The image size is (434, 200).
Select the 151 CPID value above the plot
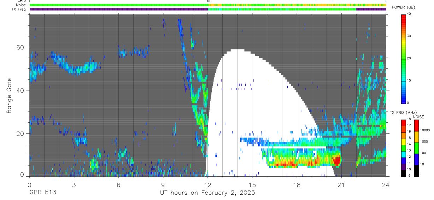[207, 1]
